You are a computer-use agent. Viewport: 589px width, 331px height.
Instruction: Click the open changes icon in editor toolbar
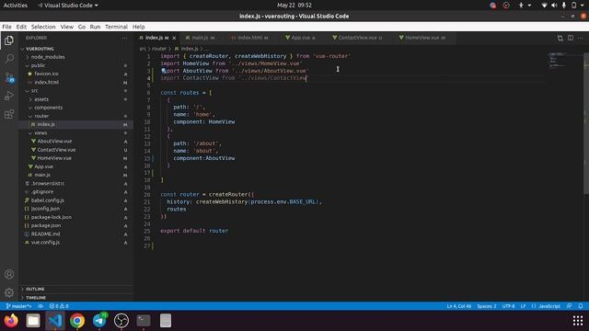tap(560, 38)
